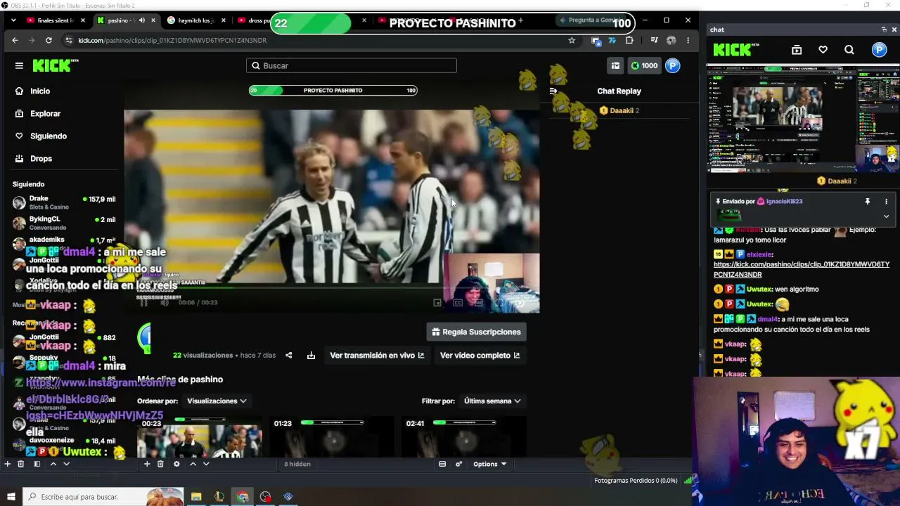Open pinned message three-dot options
900x506 pixels.
[x=886, y=202]
